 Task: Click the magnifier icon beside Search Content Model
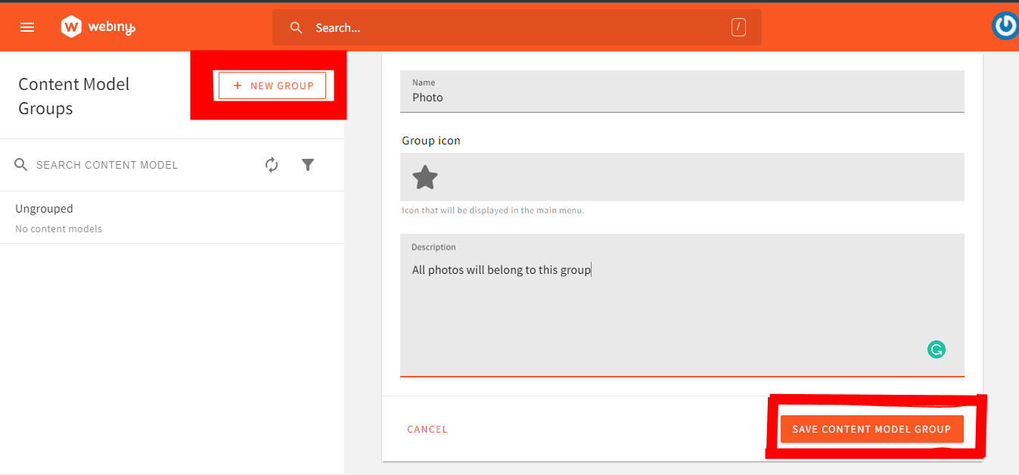(x=21, y=165)
